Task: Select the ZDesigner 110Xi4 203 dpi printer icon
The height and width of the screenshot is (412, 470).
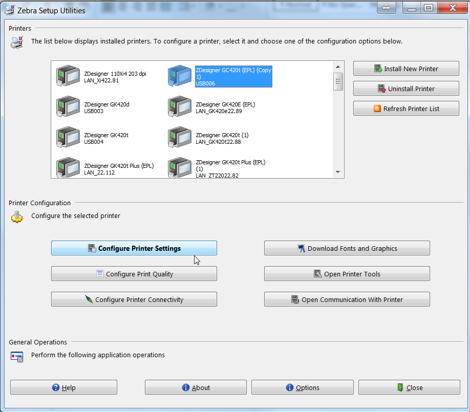Action: tap(68, 76)
